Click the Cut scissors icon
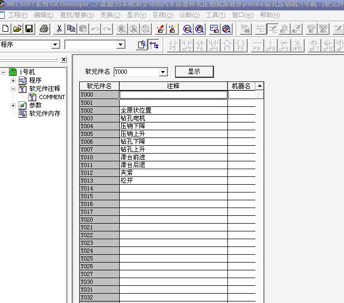Screen dimensions: 344x303 point(59,29)
